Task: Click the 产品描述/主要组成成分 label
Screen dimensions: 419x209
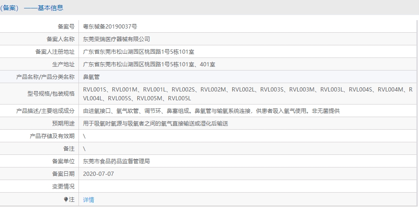Action: pyautogui.click(x=45, y=111)
